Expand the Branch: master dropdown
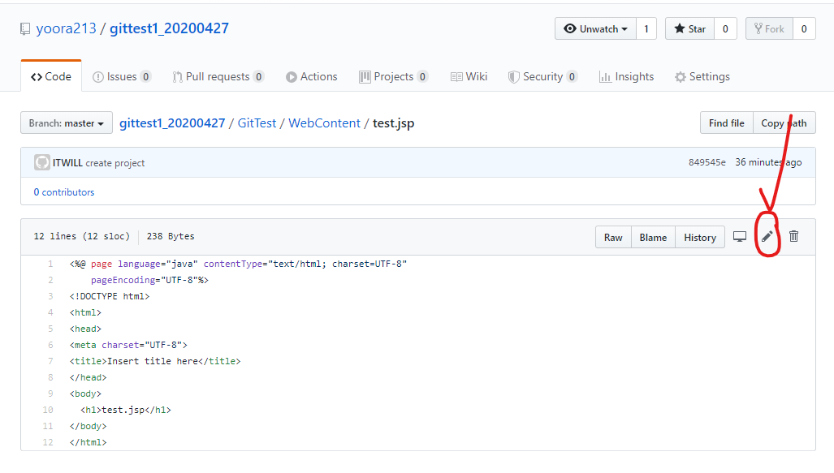 click(x=67, y=123)
